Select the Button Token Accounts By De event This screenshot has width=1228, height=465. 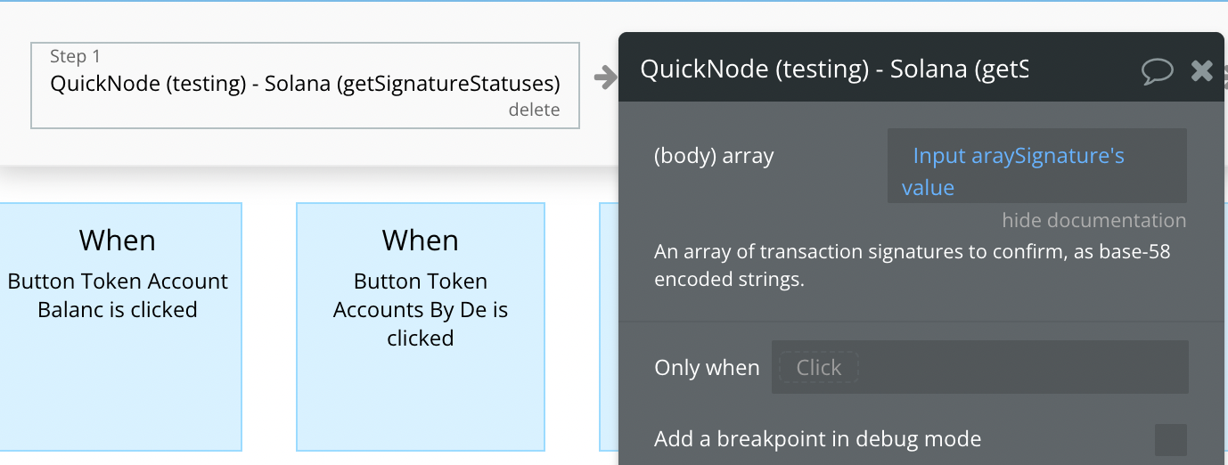pos(421,326)
